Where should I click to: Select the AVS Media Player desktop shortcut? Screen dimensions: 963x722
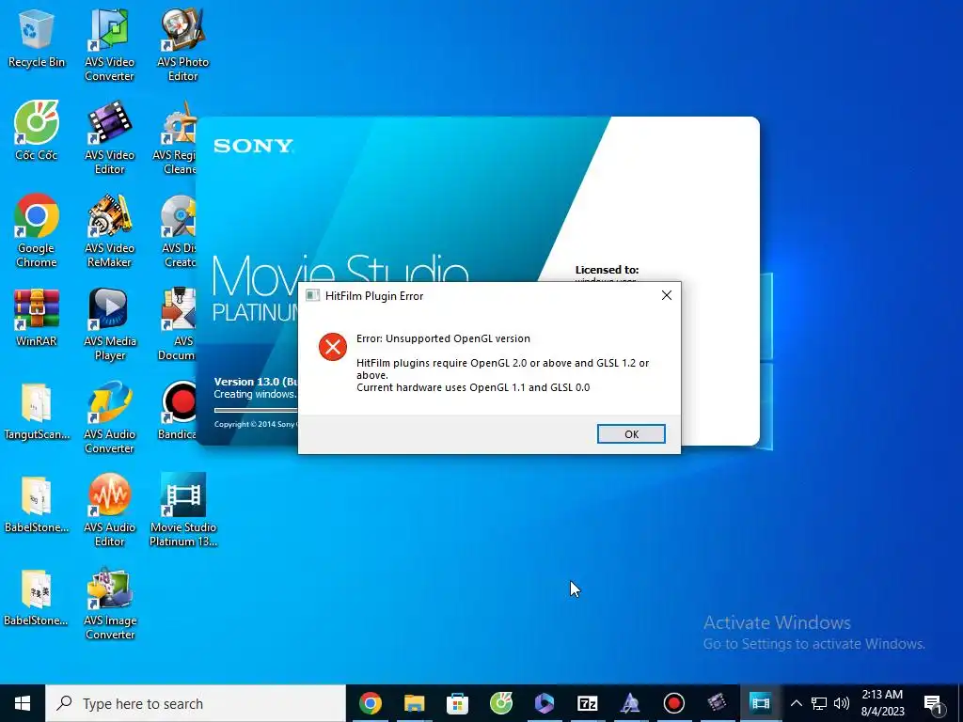[109, 324]
